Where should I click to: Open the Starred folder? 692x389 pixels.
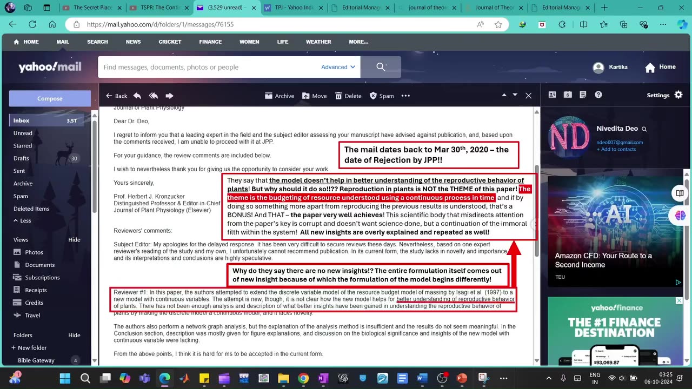23,145
